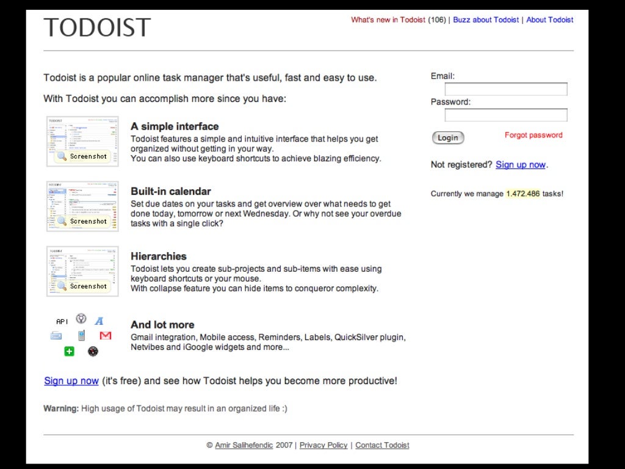Viewport: 625px width, 469px height.
Task: Click the Login button
Action: tap(448, 137)
